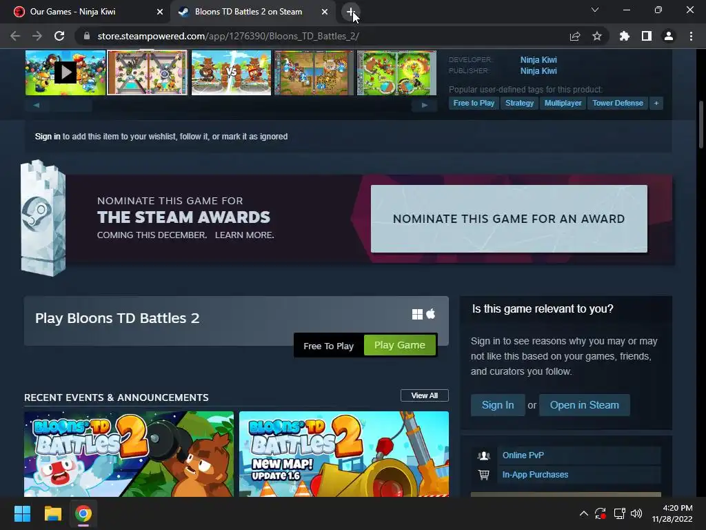The width and height of the screenshot is (706, 530).
Task: Reload the Steam store page
Action: tap(59, 36)
